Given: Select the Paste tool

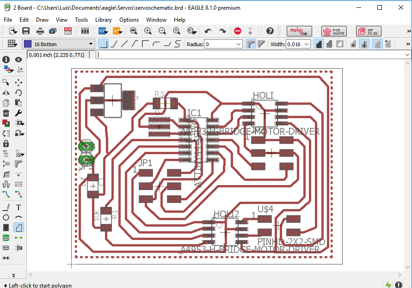Looking at the screenshot, I should (18, 103).
